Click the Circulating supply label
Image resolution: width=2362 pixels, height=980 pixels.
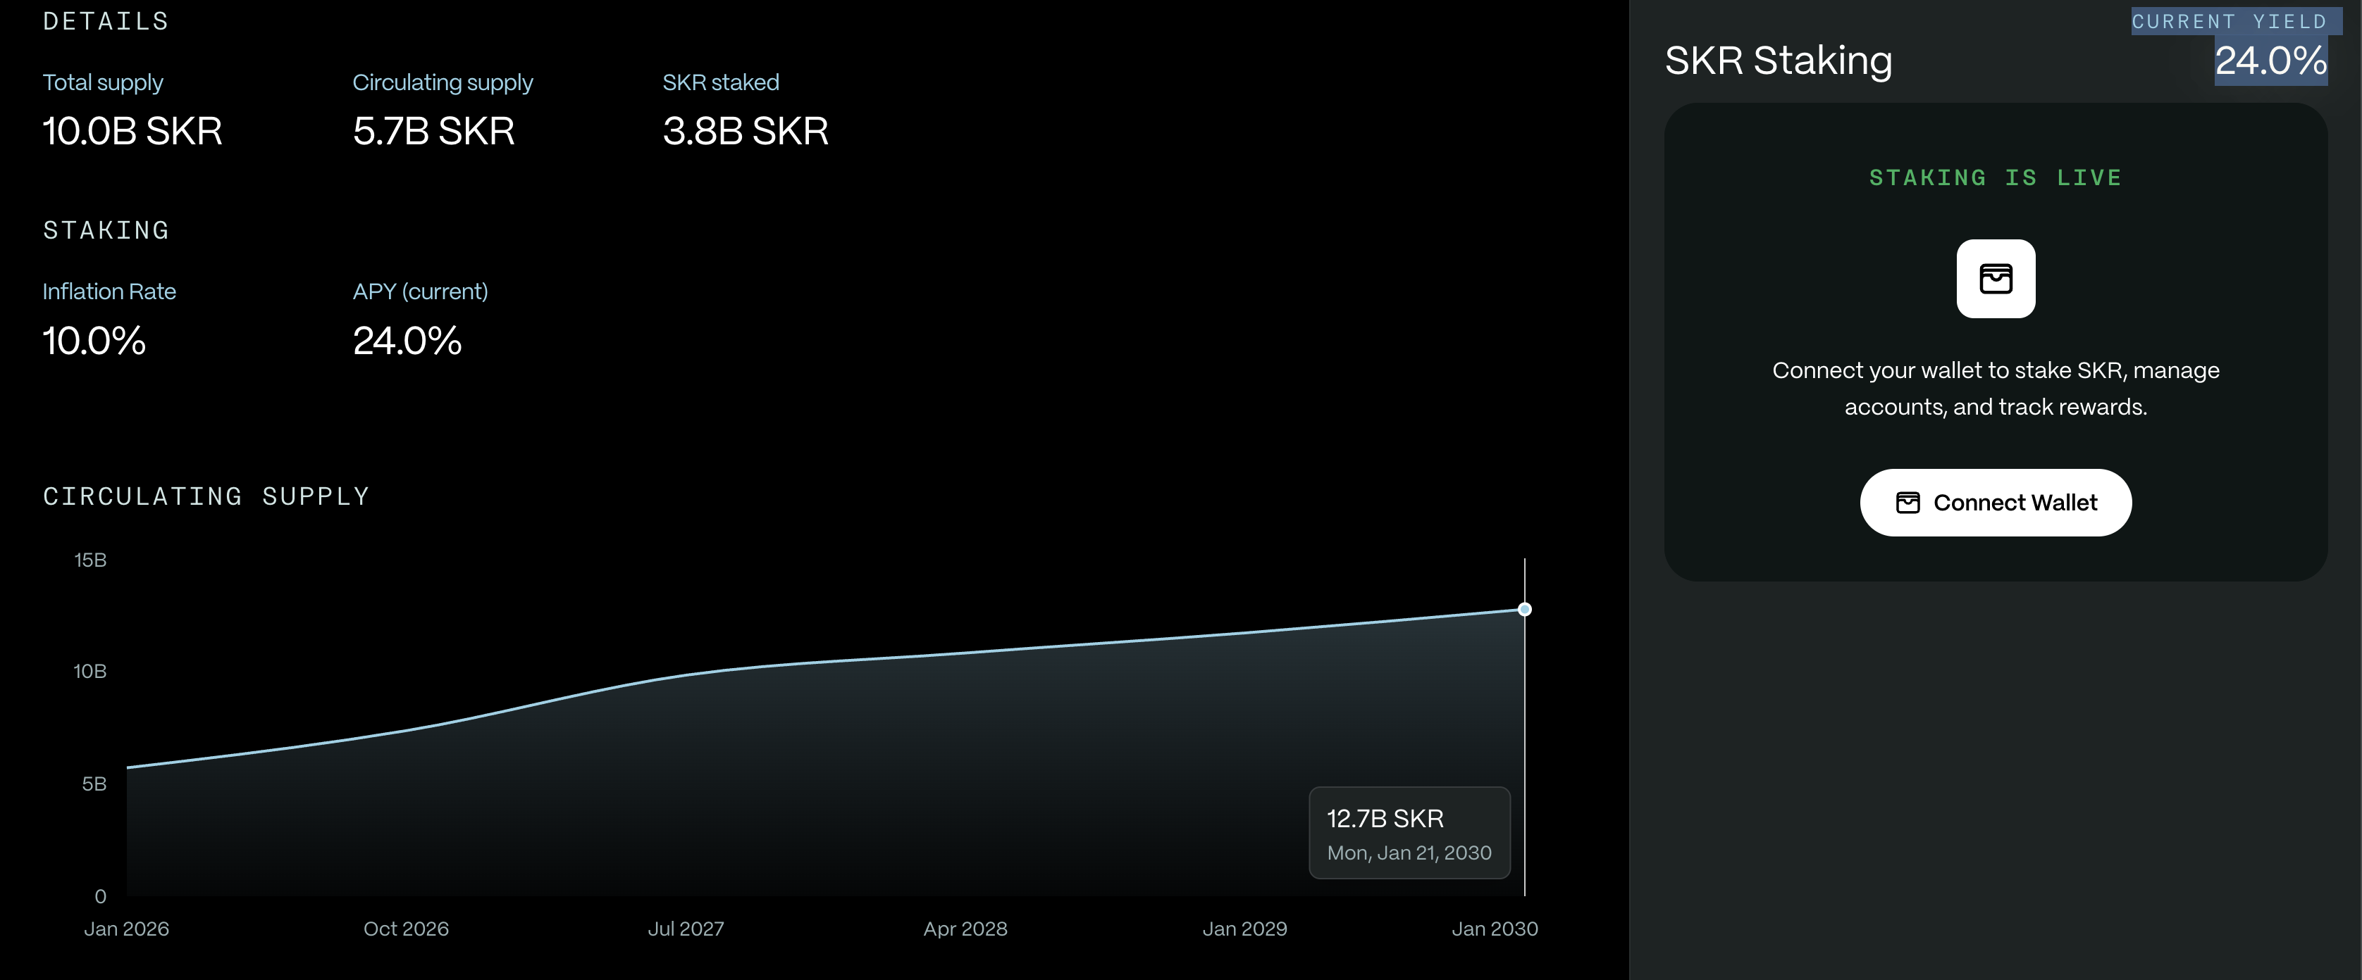pyautogui.click(x=442, y=82)
